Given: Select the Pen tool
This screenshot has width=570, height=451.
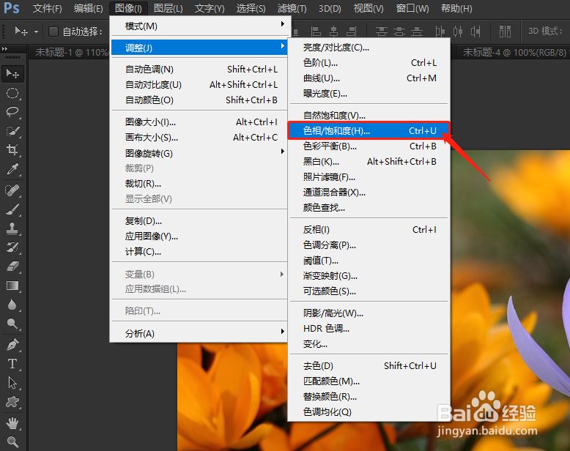Looking at the screenshot, I should point(12,345).
